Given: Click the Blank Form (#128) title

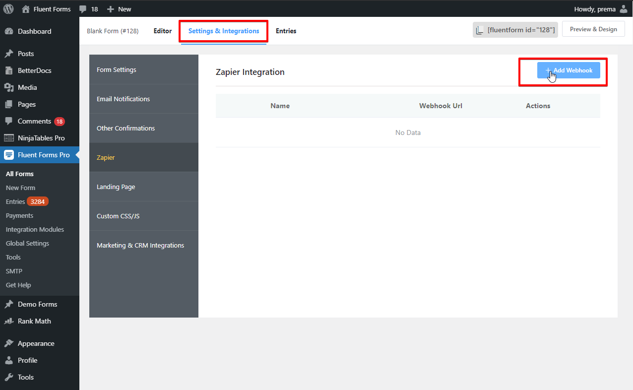Looking at the screenshot, I should tap(113, 31).
